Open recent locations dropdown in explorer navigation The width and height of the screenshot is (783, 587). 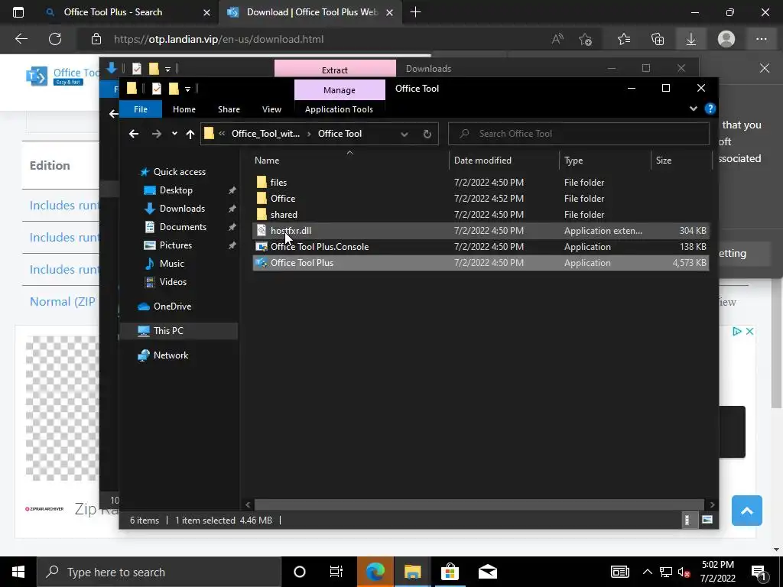(174, 134)
